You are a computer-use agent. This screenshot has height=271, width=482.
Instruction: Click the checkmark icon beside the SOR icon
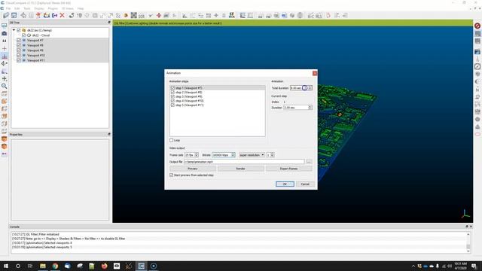151,15
